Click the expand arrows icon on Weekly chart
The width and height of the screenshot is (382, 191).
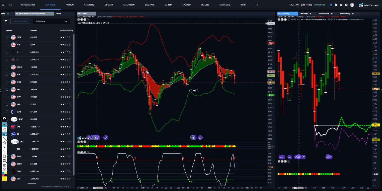(x=279, y=20)
